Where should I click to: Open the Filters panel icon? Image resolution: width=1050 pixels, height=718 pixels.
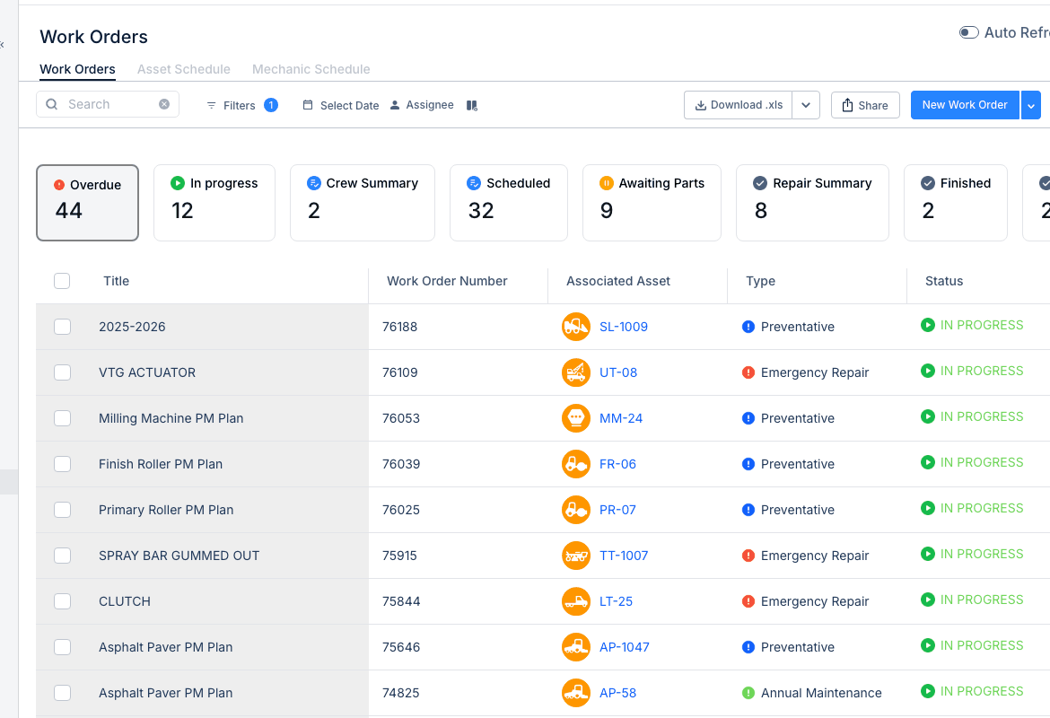pos(209,105)
